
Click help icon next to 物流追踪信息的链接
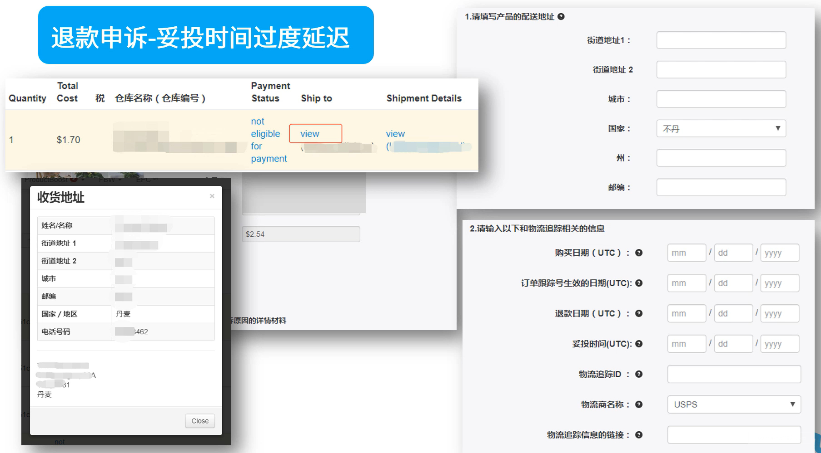coord(639,435)
